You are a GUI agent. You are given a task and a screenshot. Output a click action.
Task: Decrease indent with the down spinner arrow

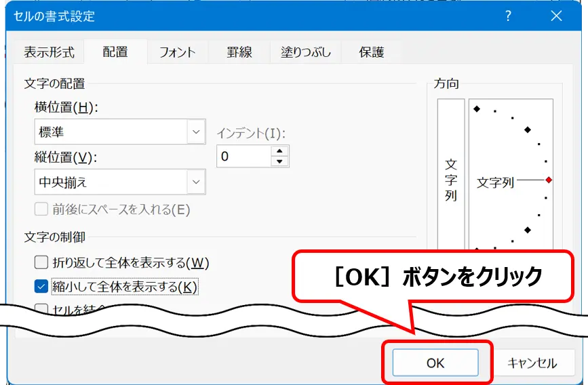pyautogui.click(x=279, y=161)
